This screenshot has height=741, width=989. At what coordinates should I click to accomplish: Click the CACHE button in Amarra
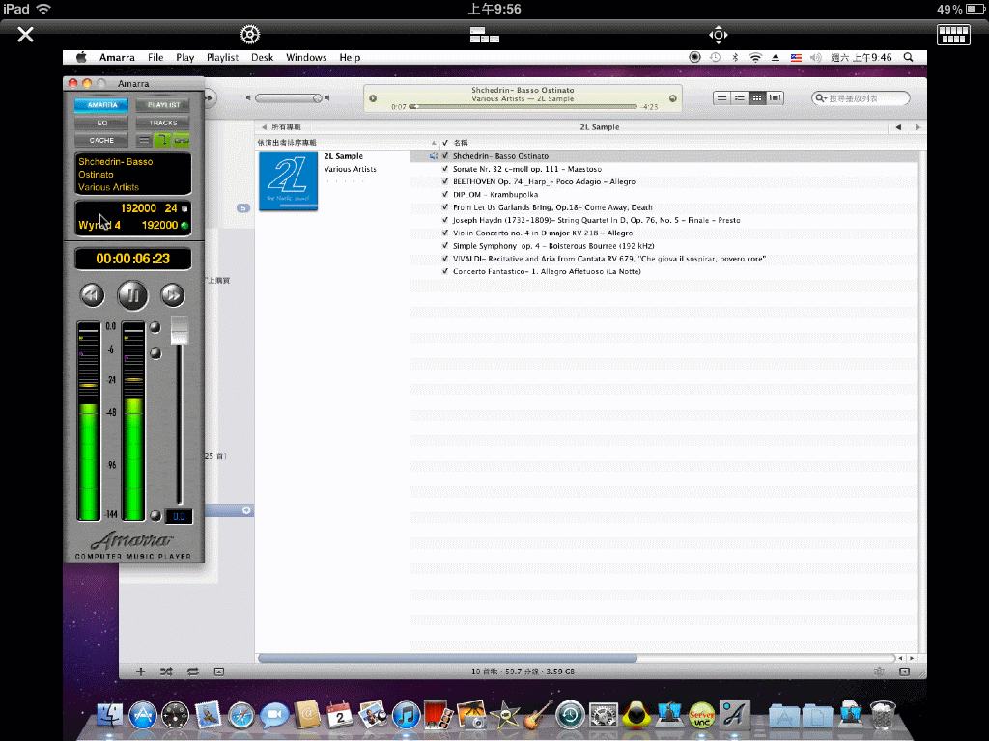point(101,140)
